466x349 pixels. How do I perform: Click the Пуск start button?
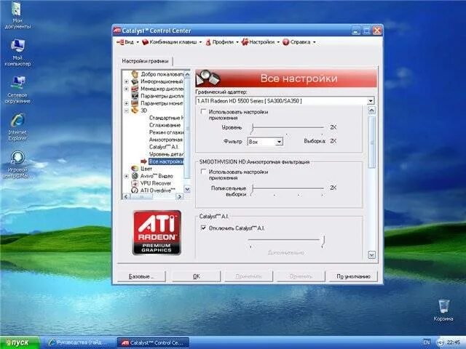click(x=20, y=342)
